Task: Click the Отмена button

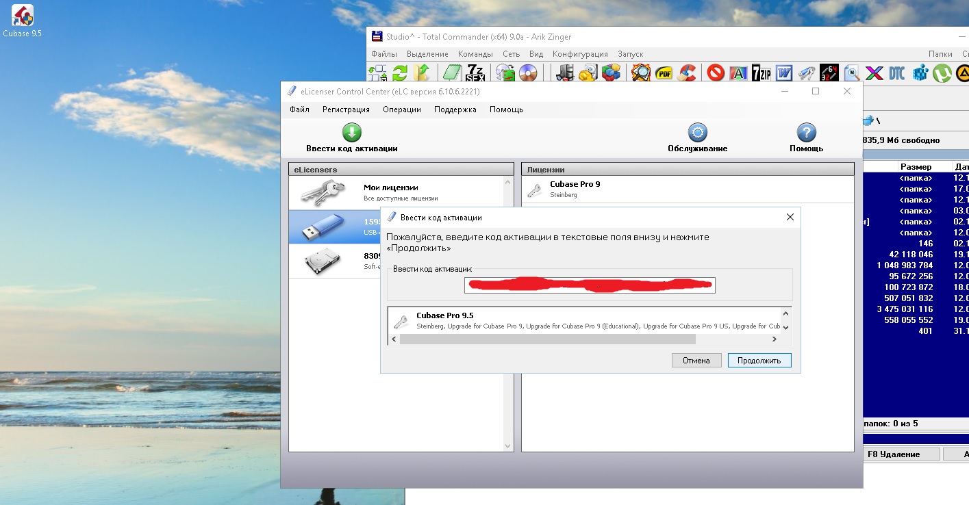Action: (696, 360)
